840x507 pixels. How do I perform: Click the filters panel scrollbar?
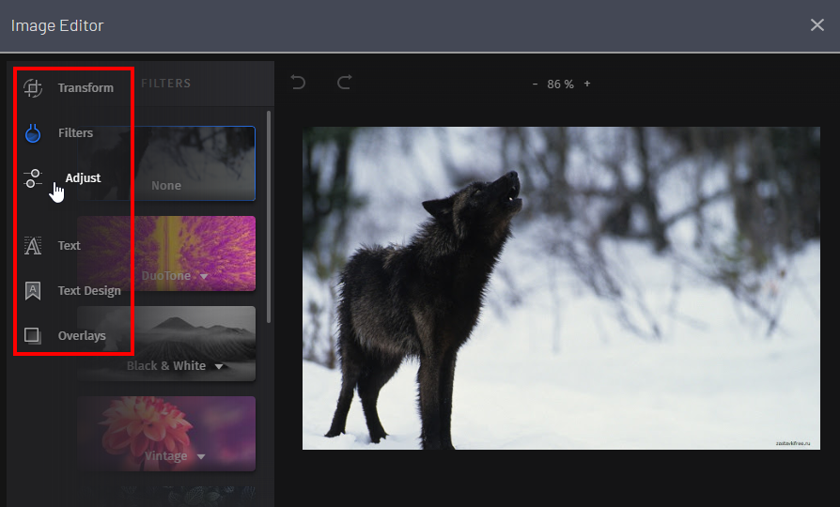pos(270,216)
